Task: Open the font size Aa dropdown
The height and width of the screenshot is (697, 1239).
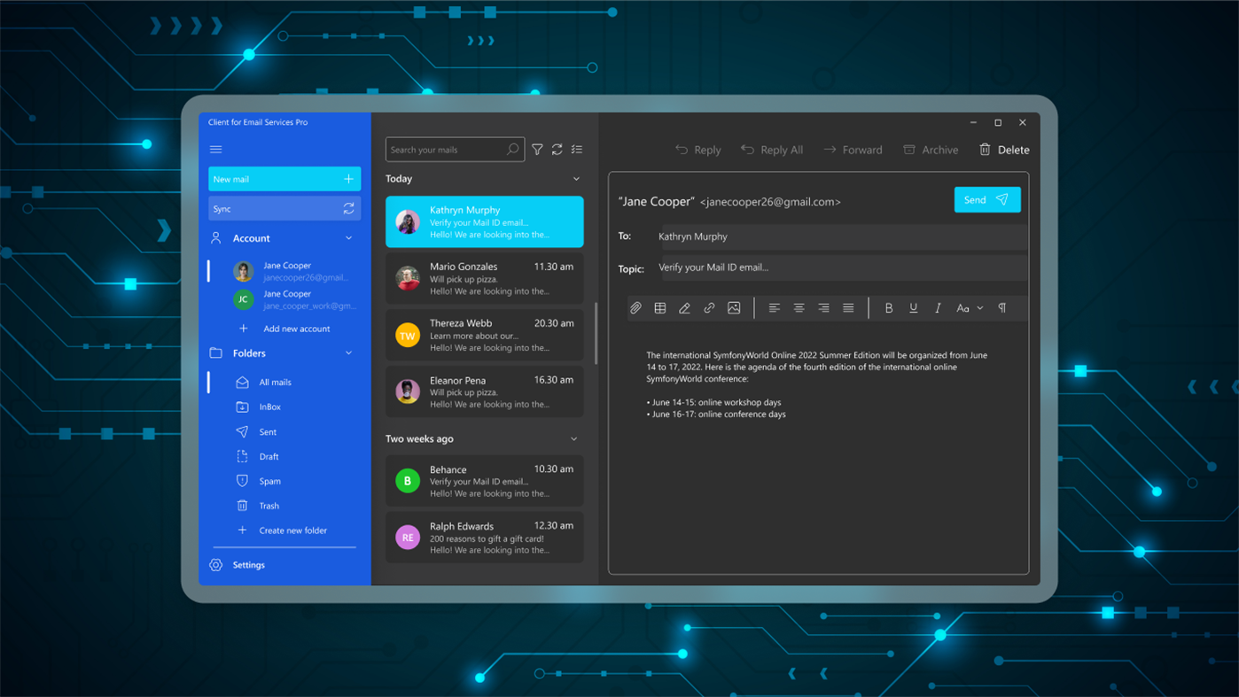Action: pos(968,307)
